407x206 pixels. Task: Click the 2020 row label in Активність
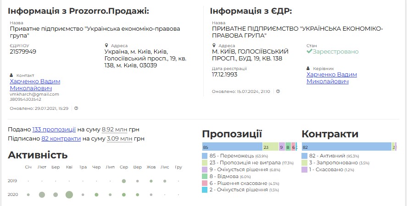(13, 195)
